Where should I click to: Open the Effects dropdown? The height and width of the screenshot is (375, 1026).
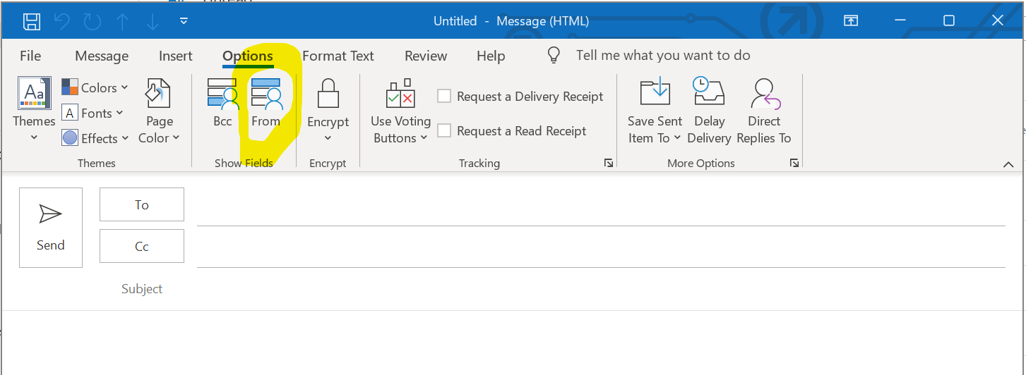[x=95, y=138]
